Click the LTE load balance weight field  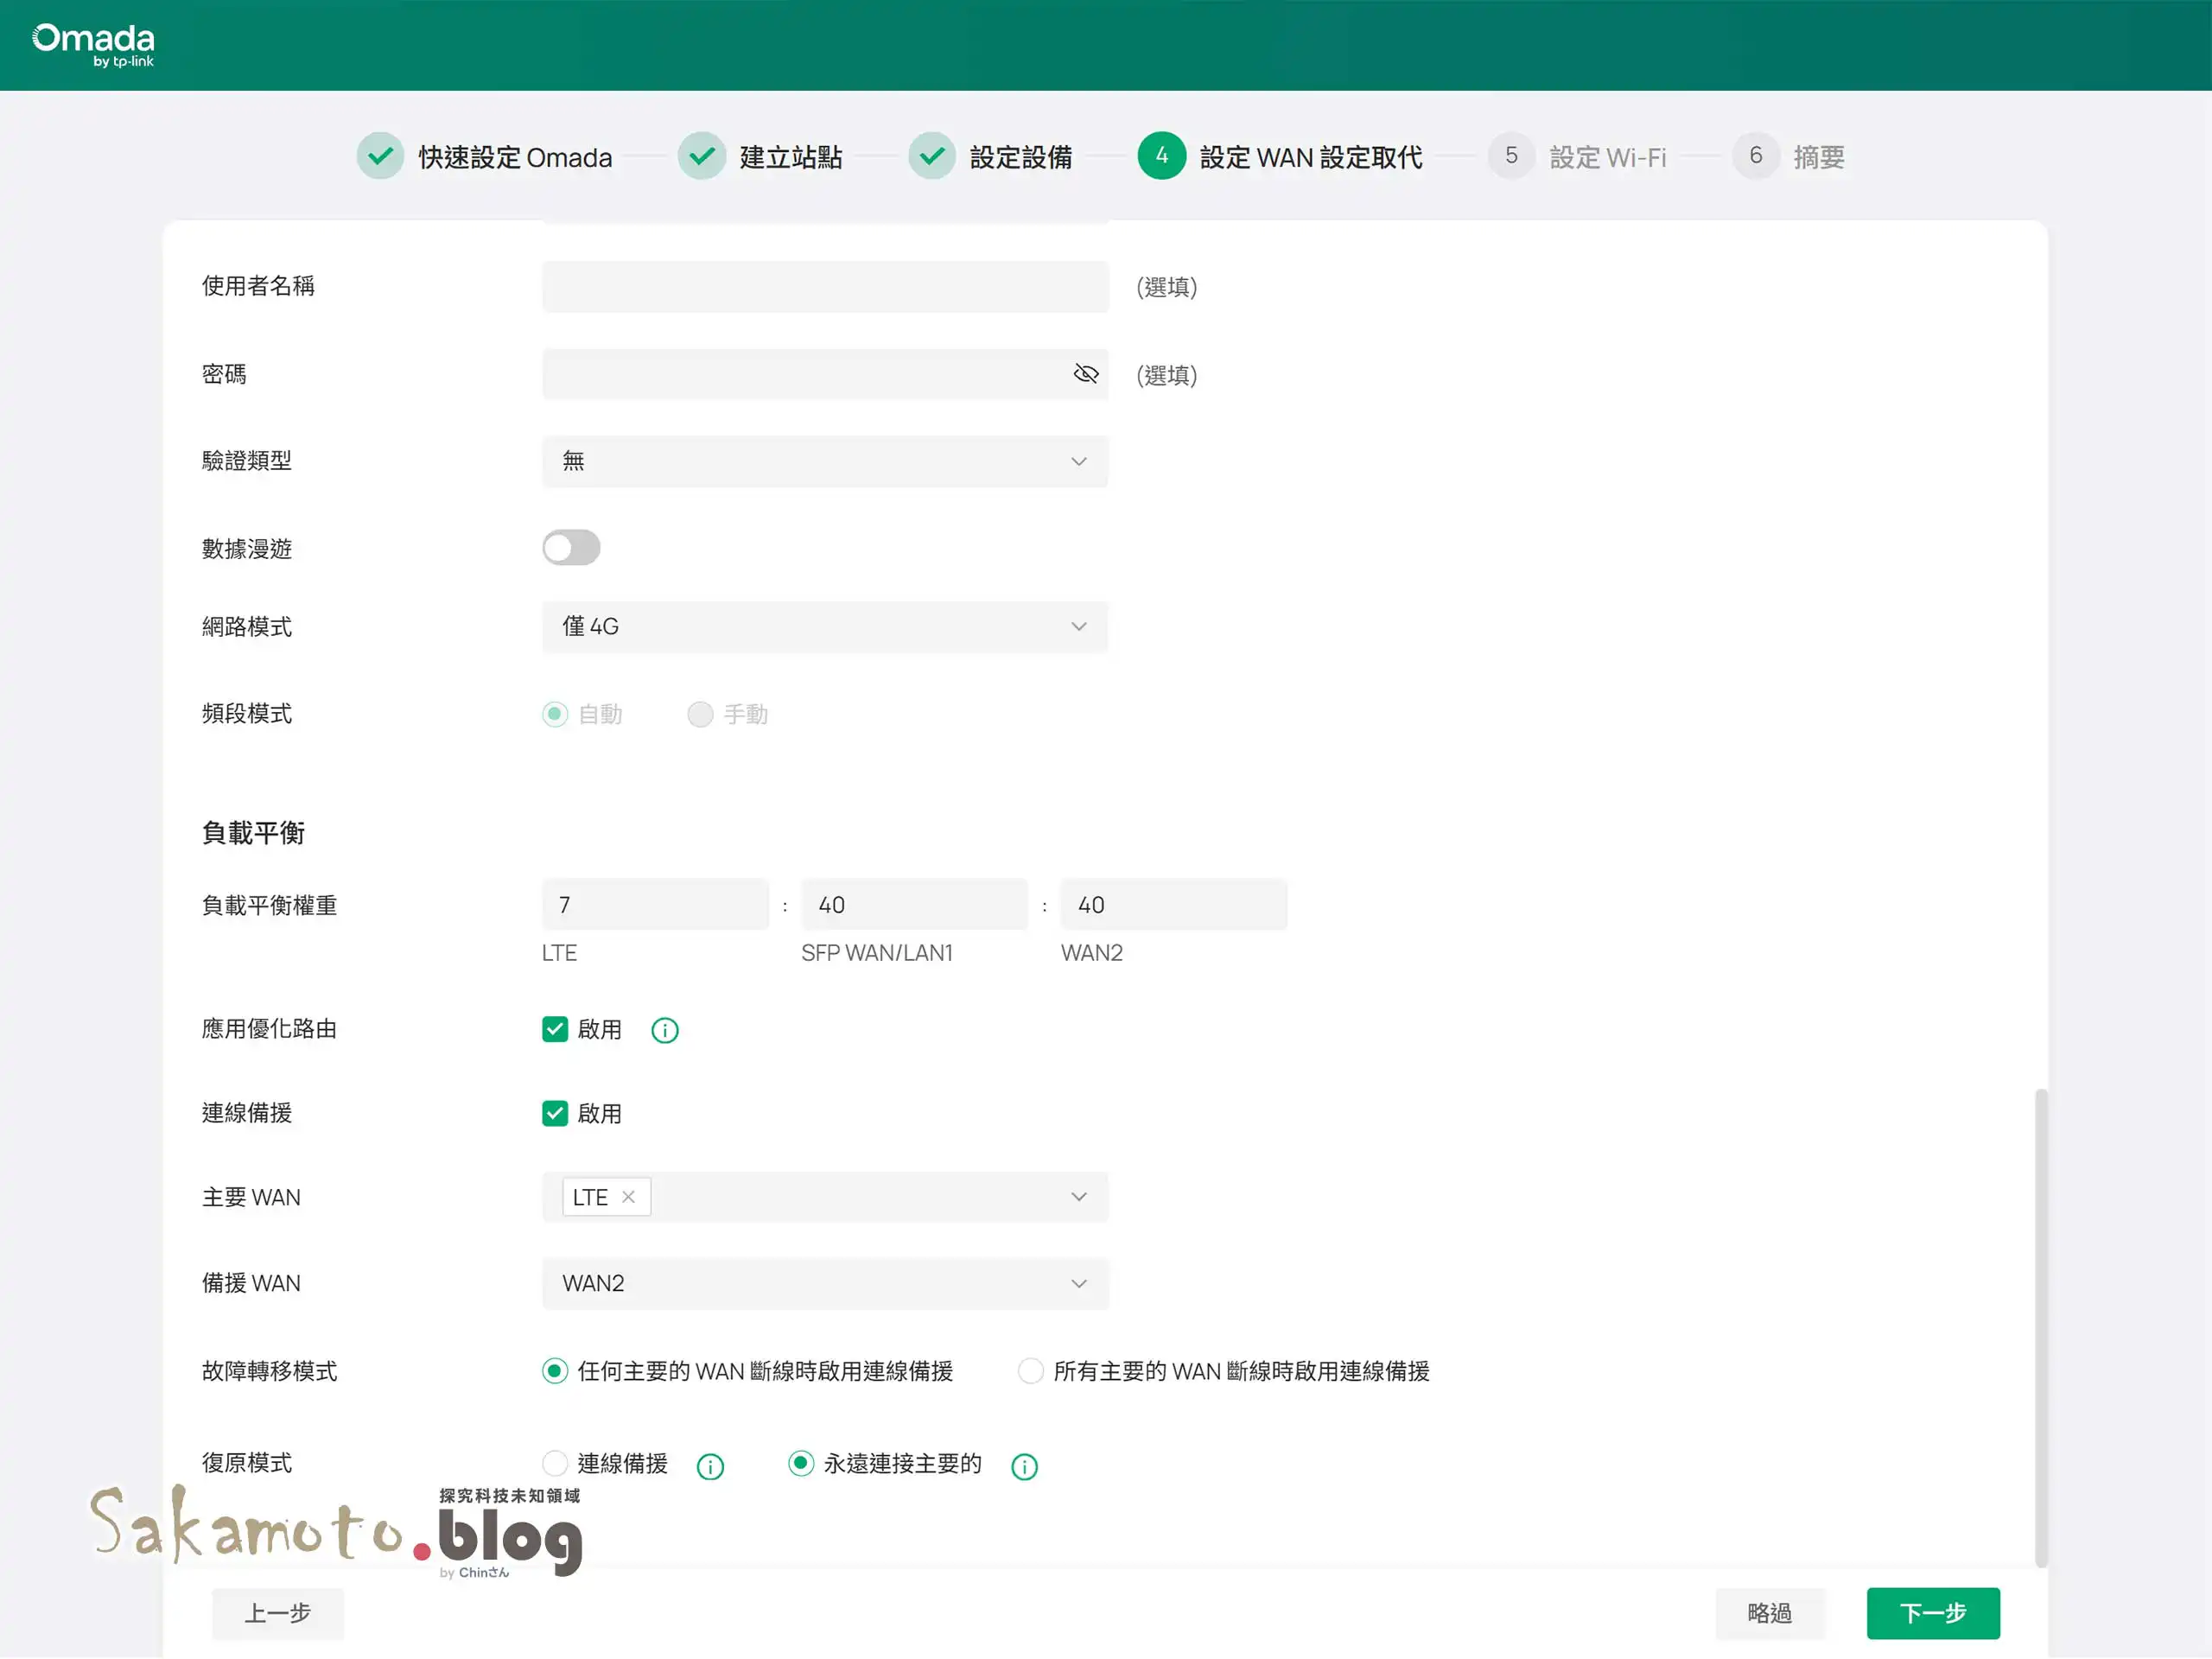(x=655, y=906)
